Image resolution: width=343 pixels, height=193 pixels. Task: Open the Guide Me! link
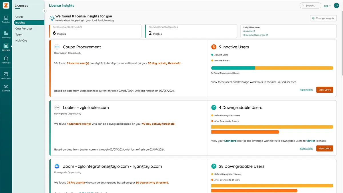click(249, 31)
